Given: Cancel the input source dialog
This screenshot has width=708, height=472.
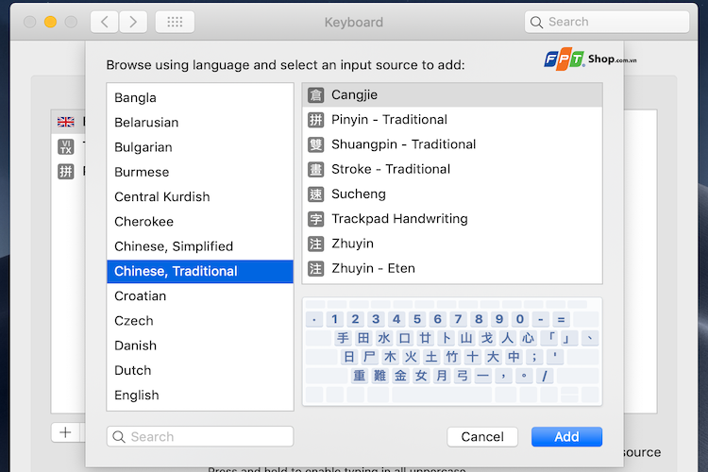Looking at the screenshot, I should (482, 436).
